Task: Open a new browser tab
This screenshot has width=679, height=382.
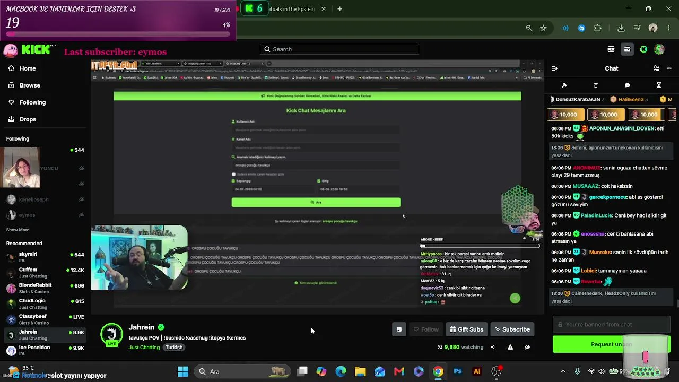Action: click(340, 9)
